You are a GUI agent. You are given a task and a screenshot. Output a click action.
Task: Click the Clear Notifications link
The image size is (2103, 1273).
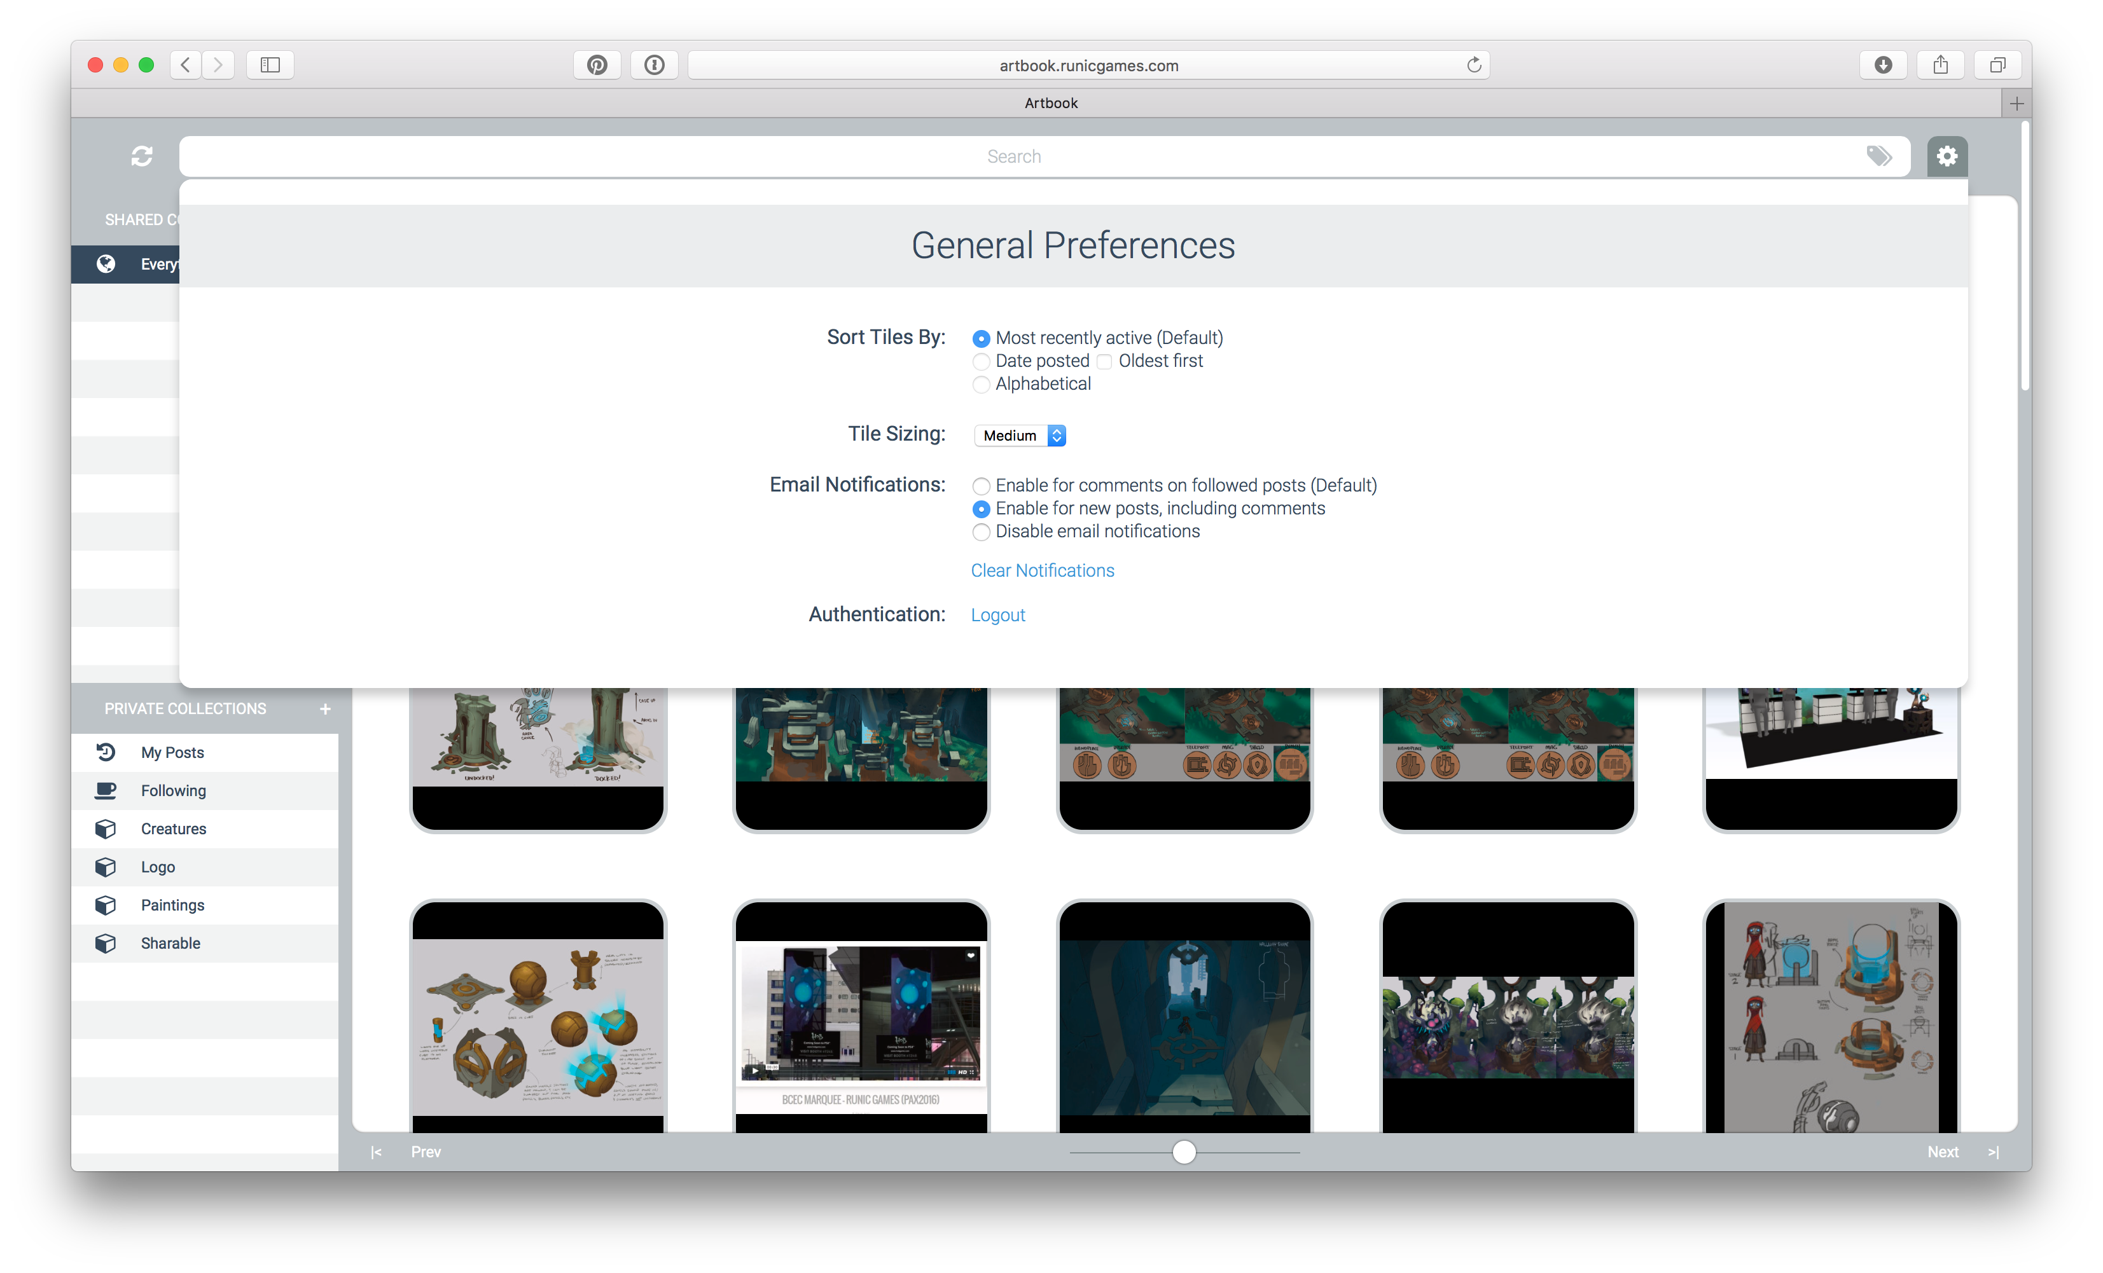[x=1042, y=571]
